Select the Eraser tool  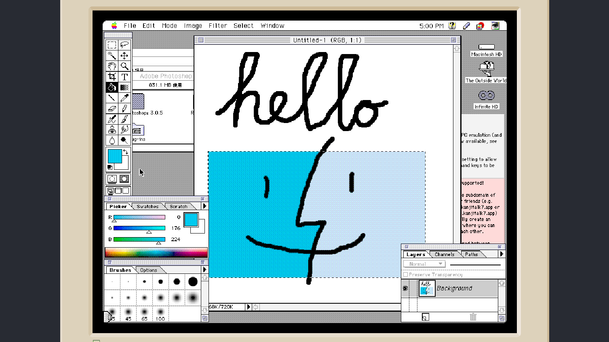112,108
